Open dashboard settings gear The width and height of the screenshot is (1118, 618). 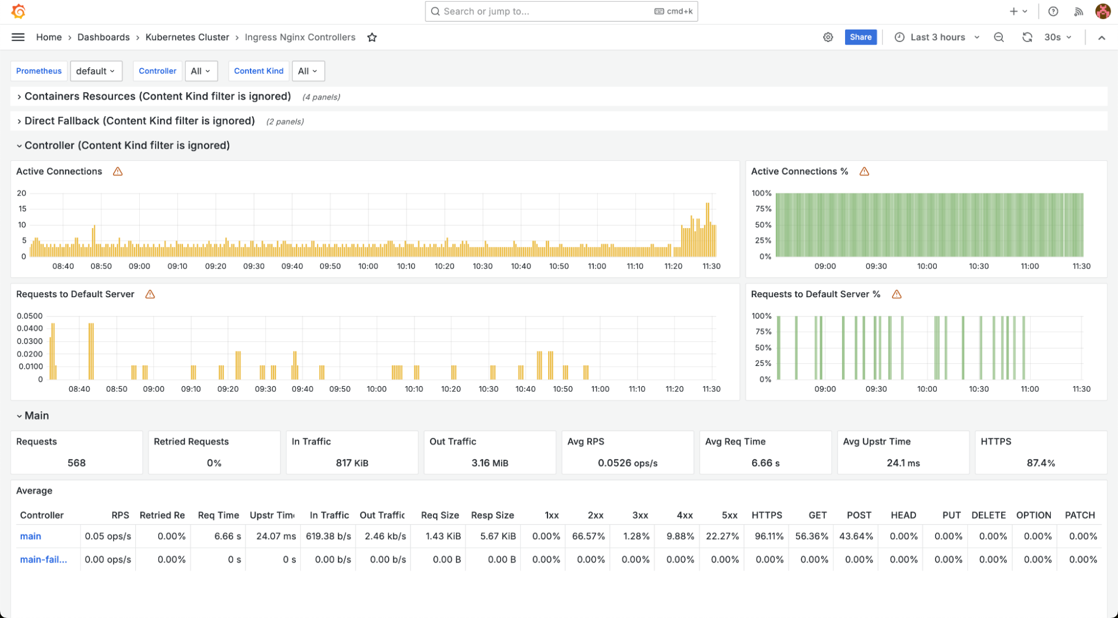[x=828, y=37]
